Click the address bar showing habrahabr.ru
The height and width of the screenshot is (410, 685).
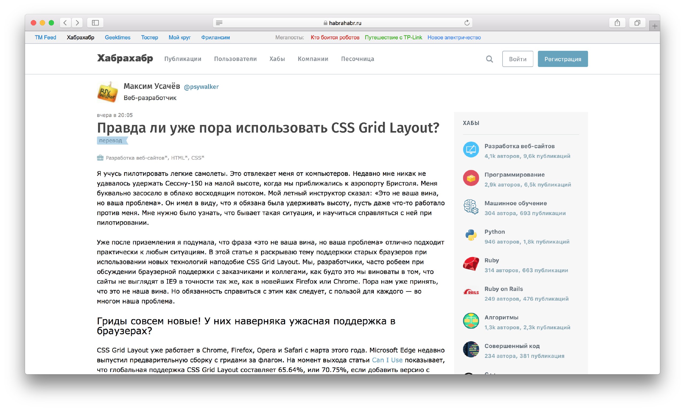342,23
